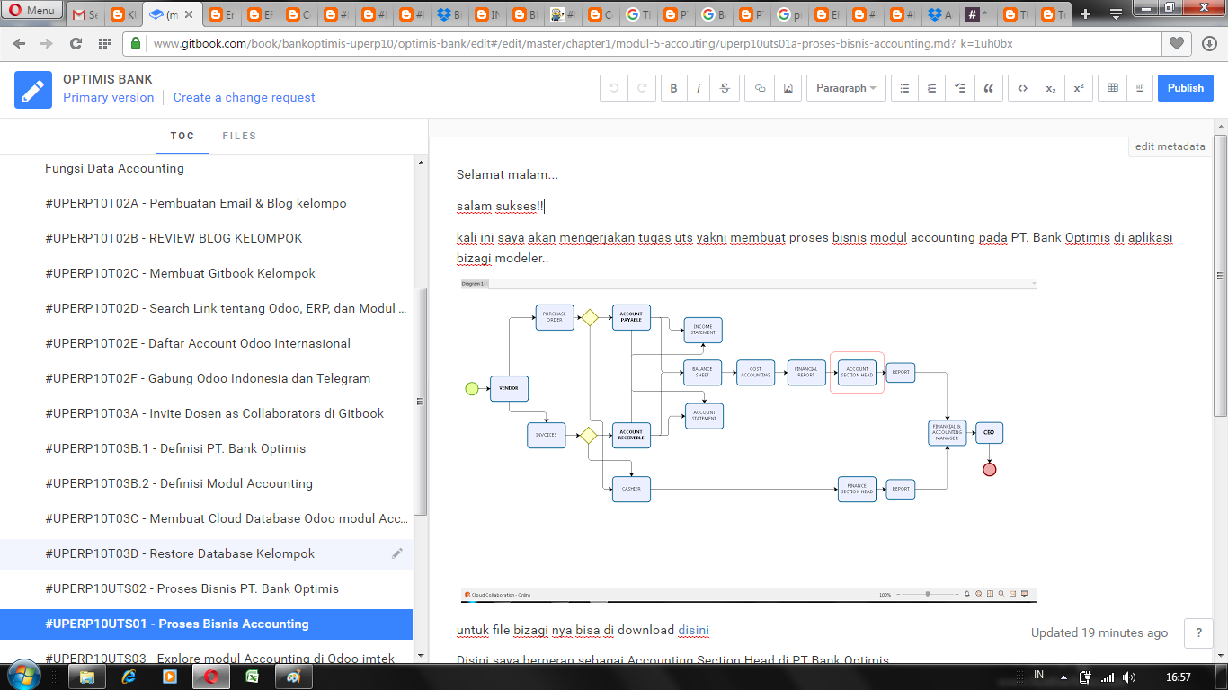The width and height of the screenshot is (1228, 690).
Task: Switch to the TOC tab
Action: 182,136
